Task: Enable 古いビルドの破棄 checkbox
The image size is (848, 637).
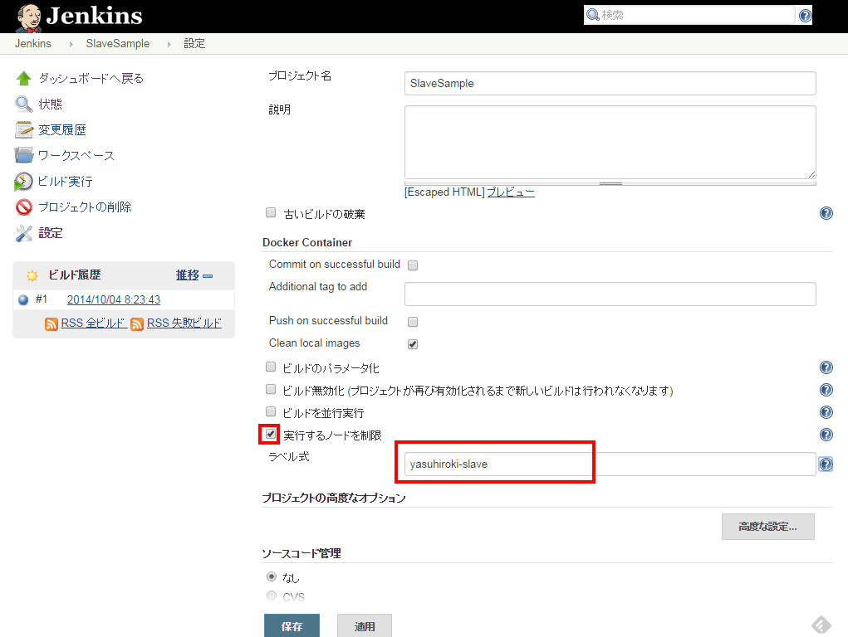Action: point(270,212)
